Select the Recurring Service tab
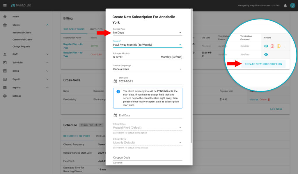This screenshot has width=298, height=174. 77,136
